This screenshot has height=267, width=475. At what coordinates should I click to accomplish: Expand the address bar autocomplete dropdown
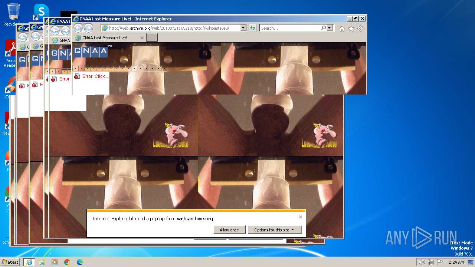click(243, 28)
